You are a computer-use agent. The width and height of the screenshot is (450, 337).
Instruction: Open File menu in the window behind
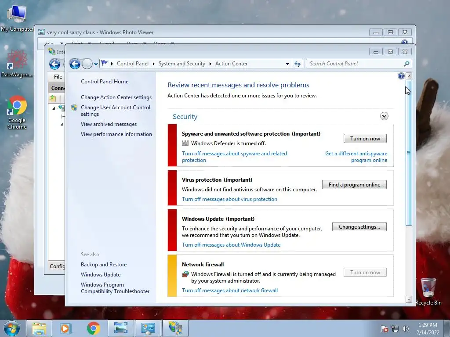pyautogui.click(x=58, y=76)
